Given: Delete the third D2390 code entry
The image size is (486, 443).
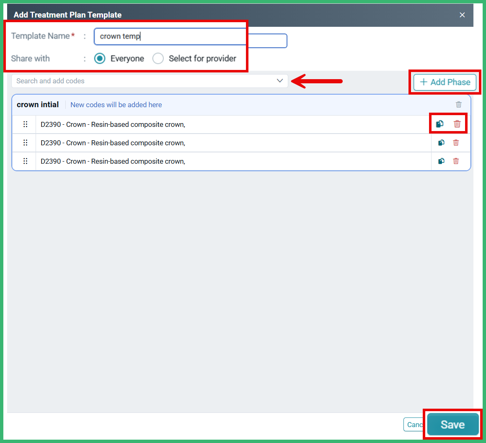Looking at the screenshot, I should [456, 161].
